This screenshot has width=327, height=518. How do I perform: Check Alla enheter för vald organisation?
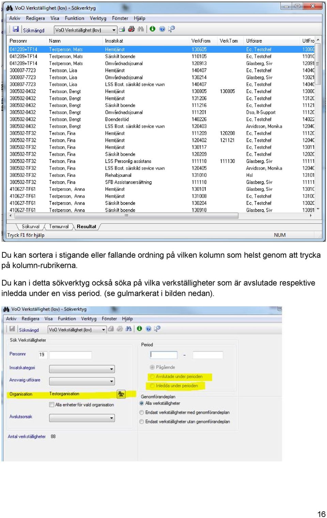[52, 405]
